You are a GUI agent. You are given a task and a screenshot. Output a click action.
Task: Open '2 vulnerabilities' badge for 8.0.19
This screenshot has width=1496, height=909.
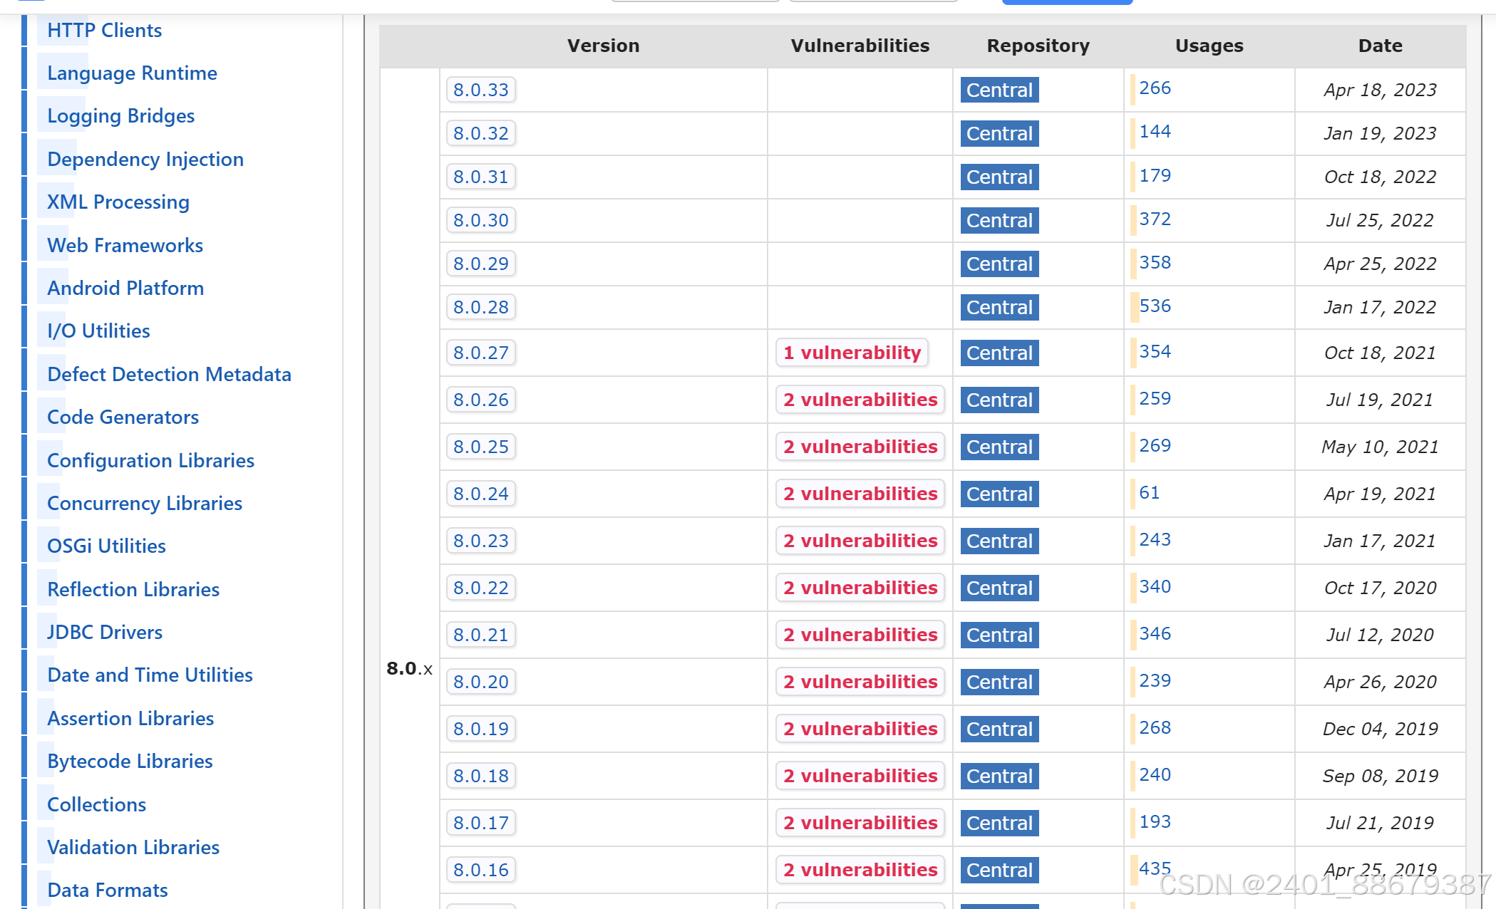860,729
